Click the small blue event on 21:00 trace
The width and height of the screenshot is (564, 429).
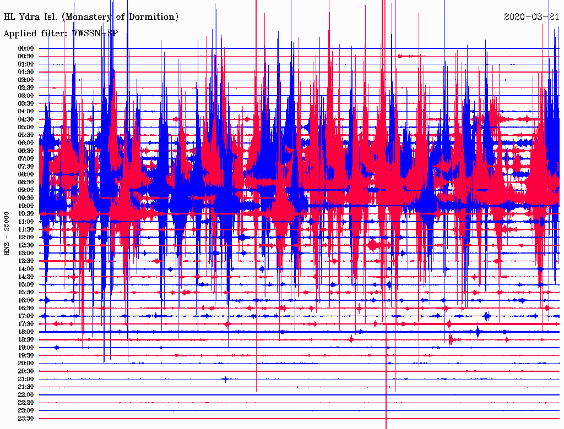225,379
